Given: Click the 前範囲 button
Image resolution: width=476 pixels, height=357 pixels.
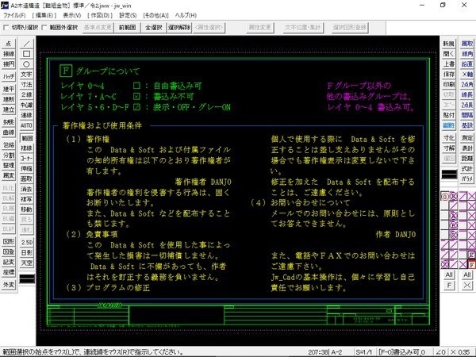Looking at the screenshot, I should click(x=127, y=27).
